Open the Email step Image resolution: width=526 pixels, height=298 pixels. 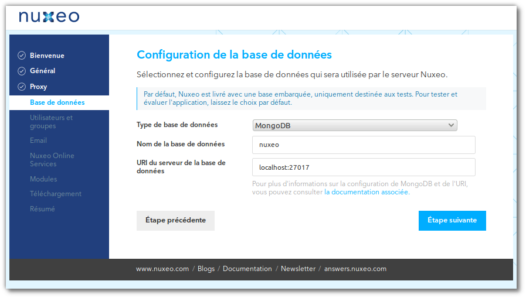pos(38,141)
